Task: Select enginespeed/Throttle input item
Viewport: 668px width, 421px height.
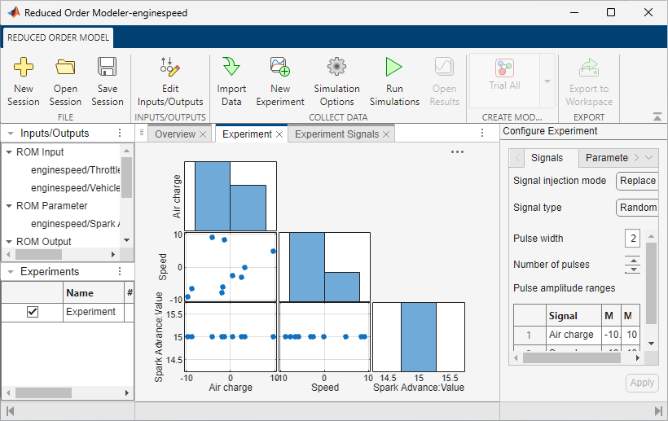Action: [x=76, y=170]
